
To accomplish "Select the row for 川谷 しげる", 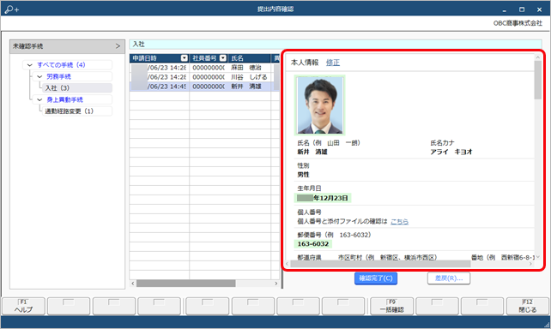I will (204, 77).
